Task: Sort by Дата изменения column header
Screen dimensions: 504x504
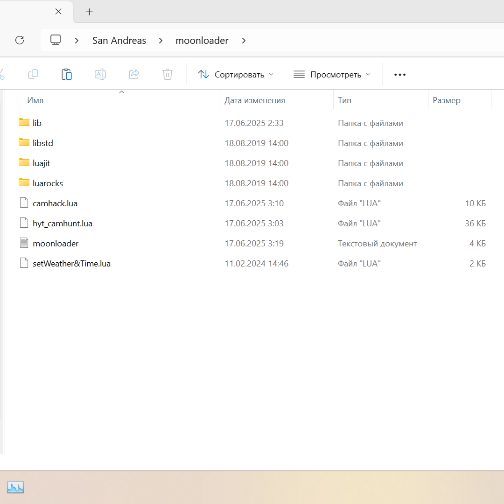Action: point(254,100)
